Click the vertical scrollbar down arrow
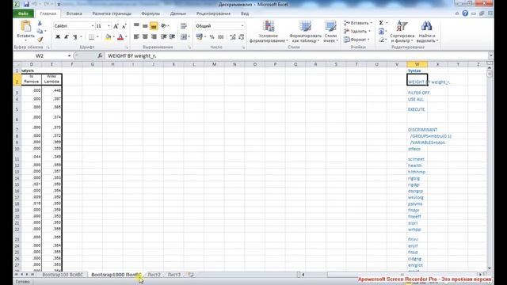Image resolution: width=507 pixels, height=285 pixels. [490, 268]
